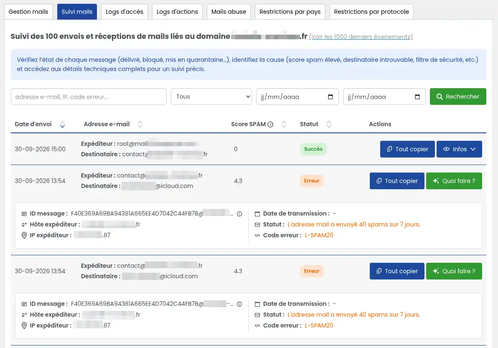Image resolution: width=498 pixels, height=348 pixels.
Task: Open calendar picker of second date field
Action: click(417, 97)
